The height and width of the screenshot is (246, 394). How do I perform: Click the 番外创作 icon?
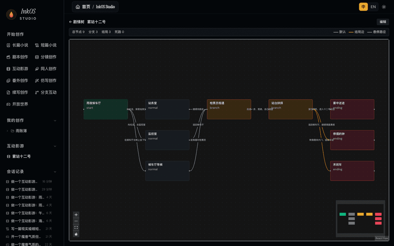click(x=8, y=81)
